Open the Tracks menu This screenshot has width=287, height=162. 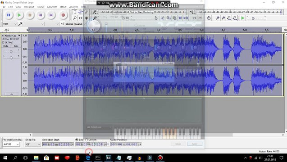coord(41,7)
